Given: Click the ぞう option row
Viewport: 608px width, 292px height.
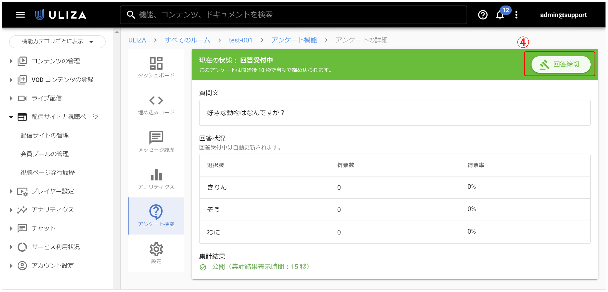Looking at the screenshot, I should click(395, 210).
